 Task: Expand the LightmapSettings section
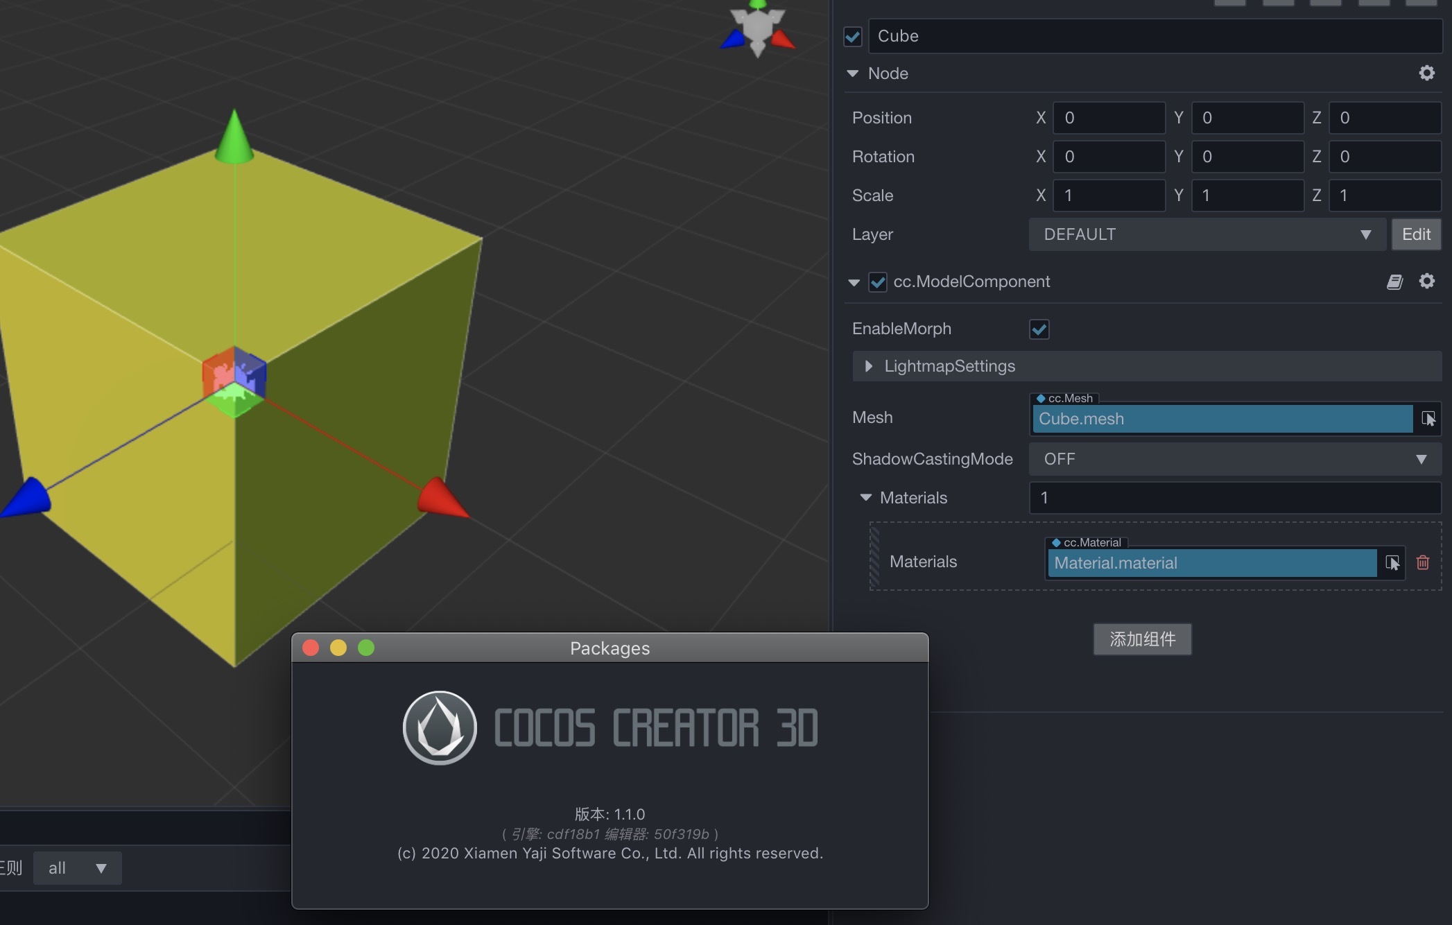869,366
